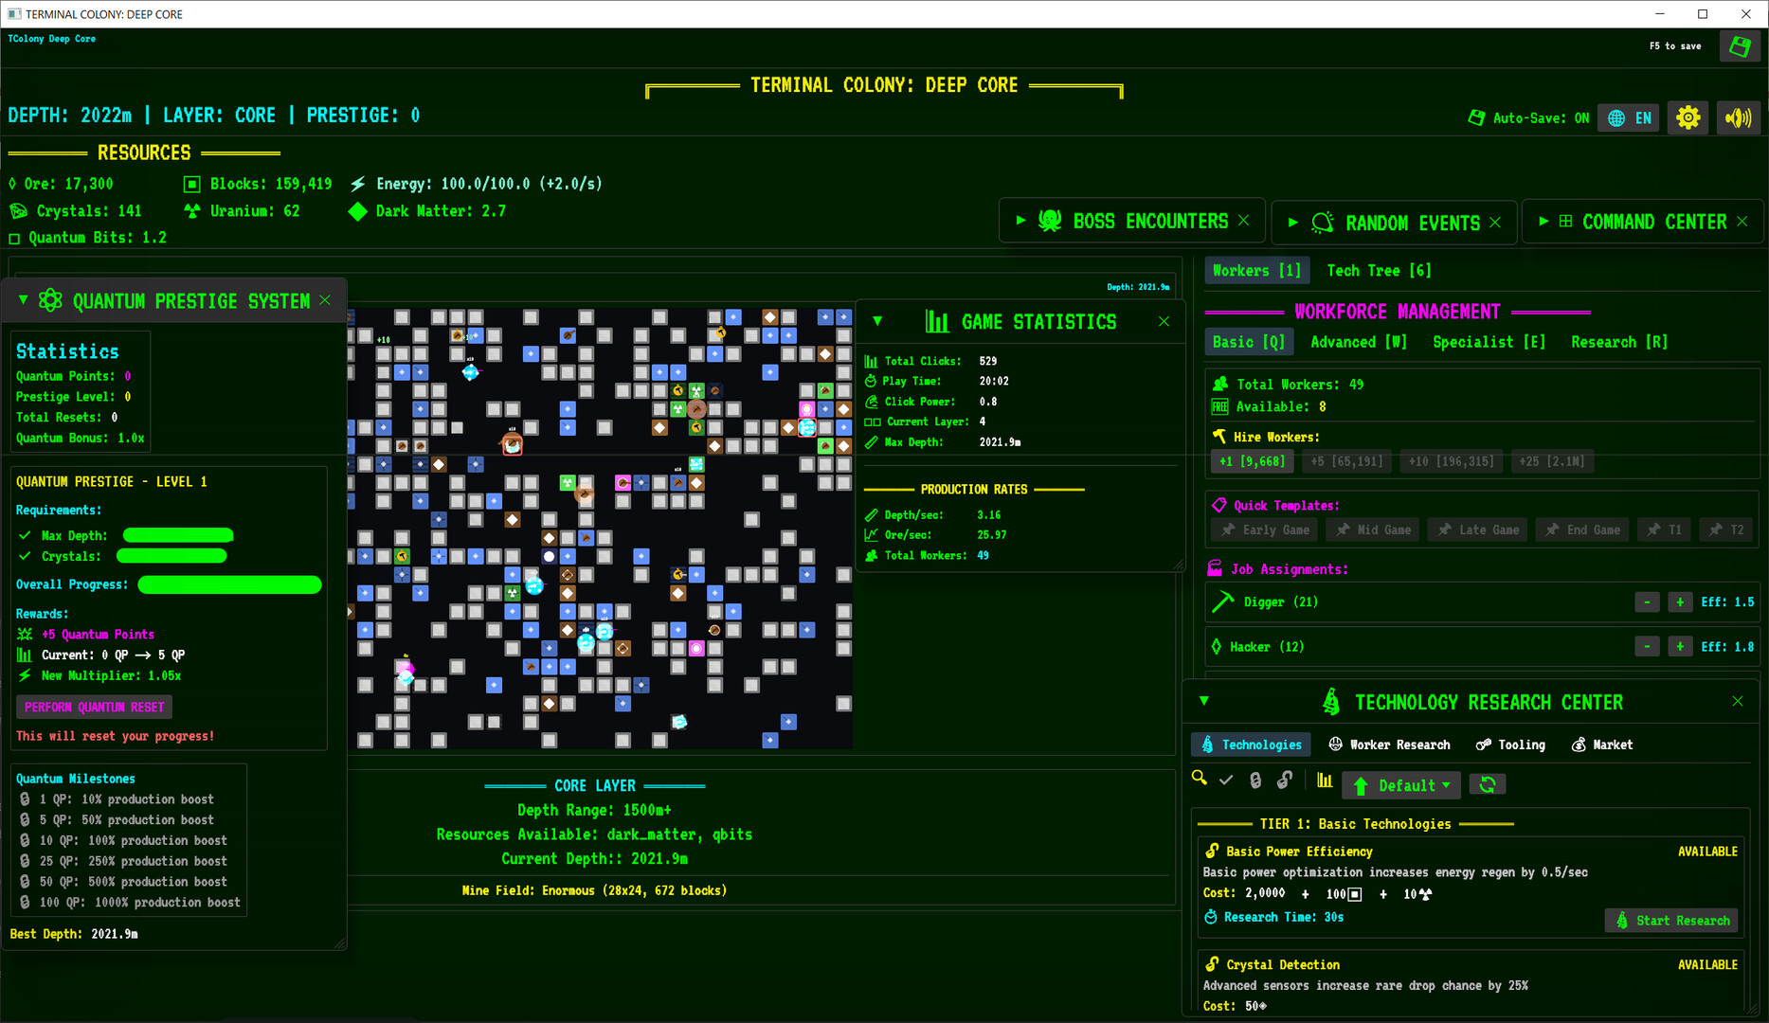This screenshot has width=1769, height=1023.
Task: Click the Overall Progress bar
Action: (x=229, y=584)
